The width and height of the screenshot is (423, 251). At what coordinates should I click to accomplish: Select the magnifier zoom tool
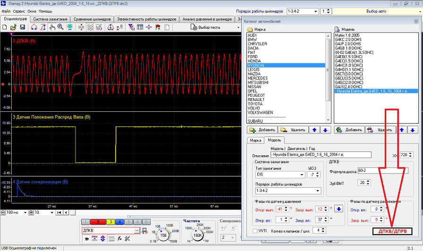coord(60,27)
